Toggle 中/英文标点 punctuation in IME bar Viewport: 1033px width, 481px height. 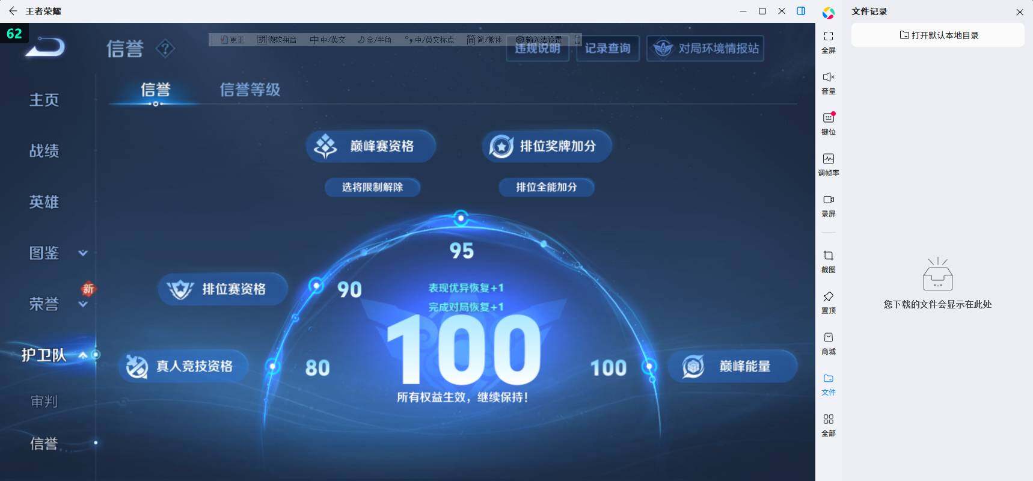point(429,40)
